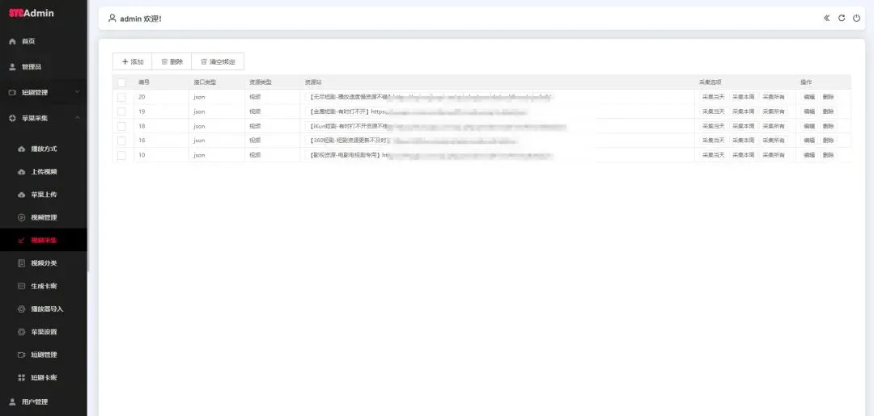Collapse the sidebar with the double-arrow icon
Screen dimensions: 874x416
(826, 19)
